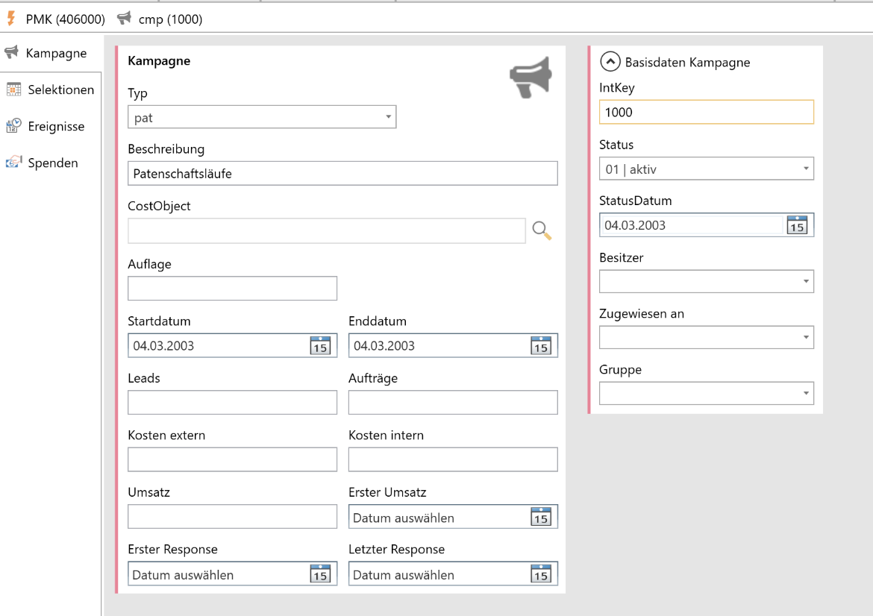Open the StatusDatum calendar picker icon
The width and height of the screenshot is (873, 616).
(x=797, y=225)
